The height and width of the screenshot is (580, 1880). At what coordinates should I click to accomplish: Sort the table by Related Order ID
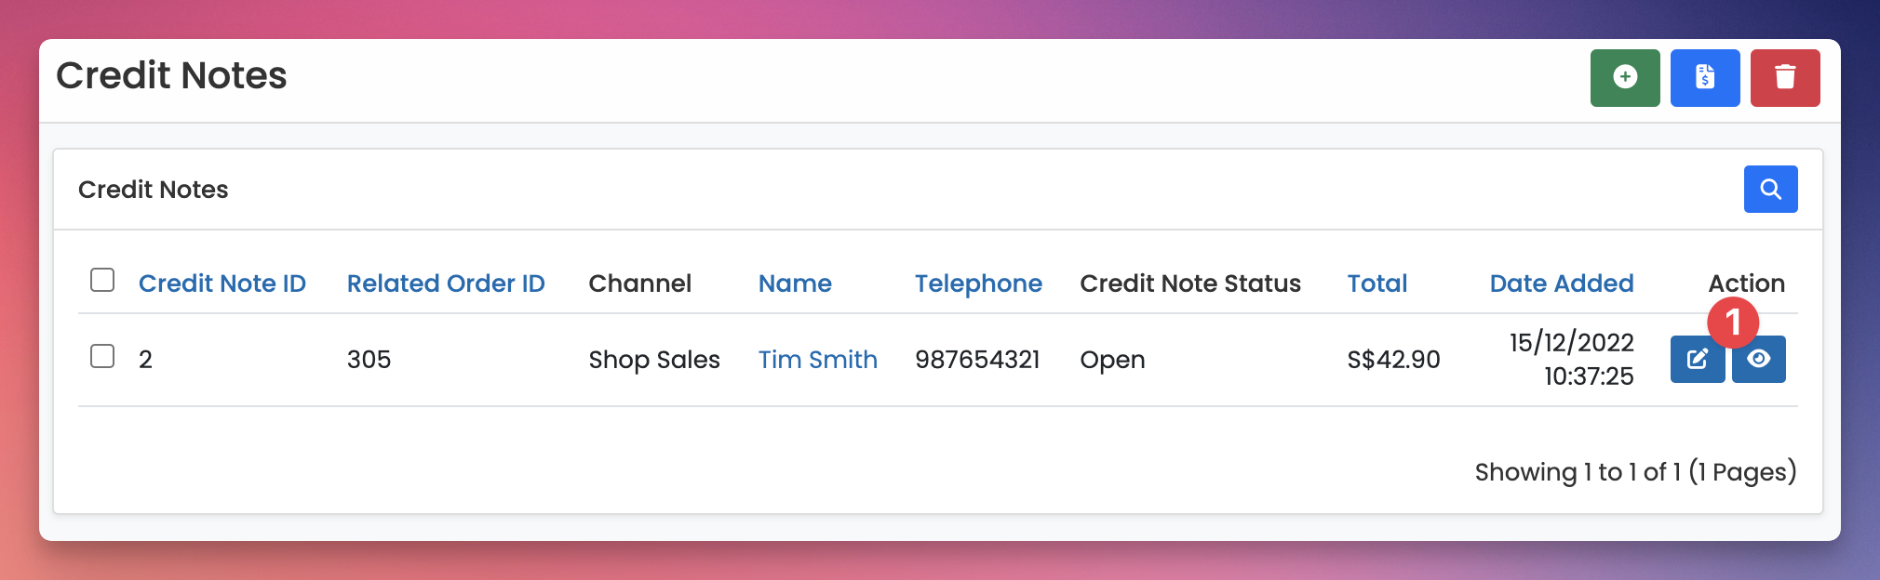click(x=446, y=283)
